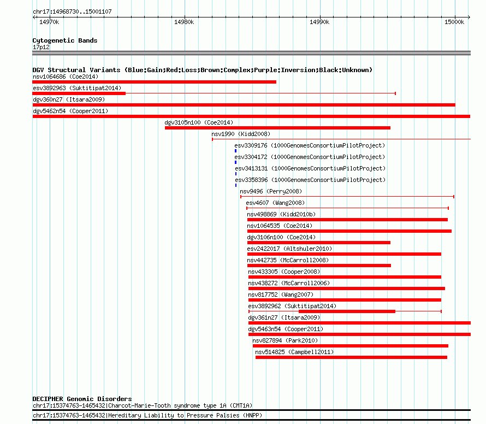
Task: Click the blue gain mark of esv3309176
Action: coord(235,151)
